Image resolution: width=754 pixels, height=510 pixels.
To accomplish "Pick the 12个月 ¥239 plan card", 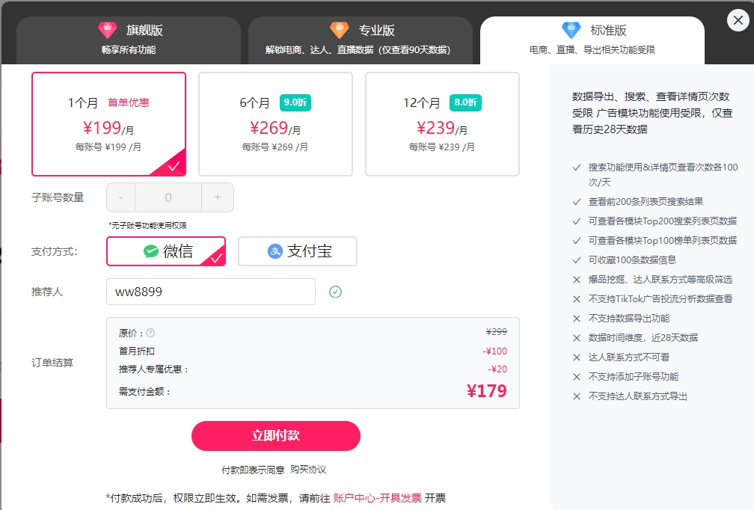I will tap(442, 124).
